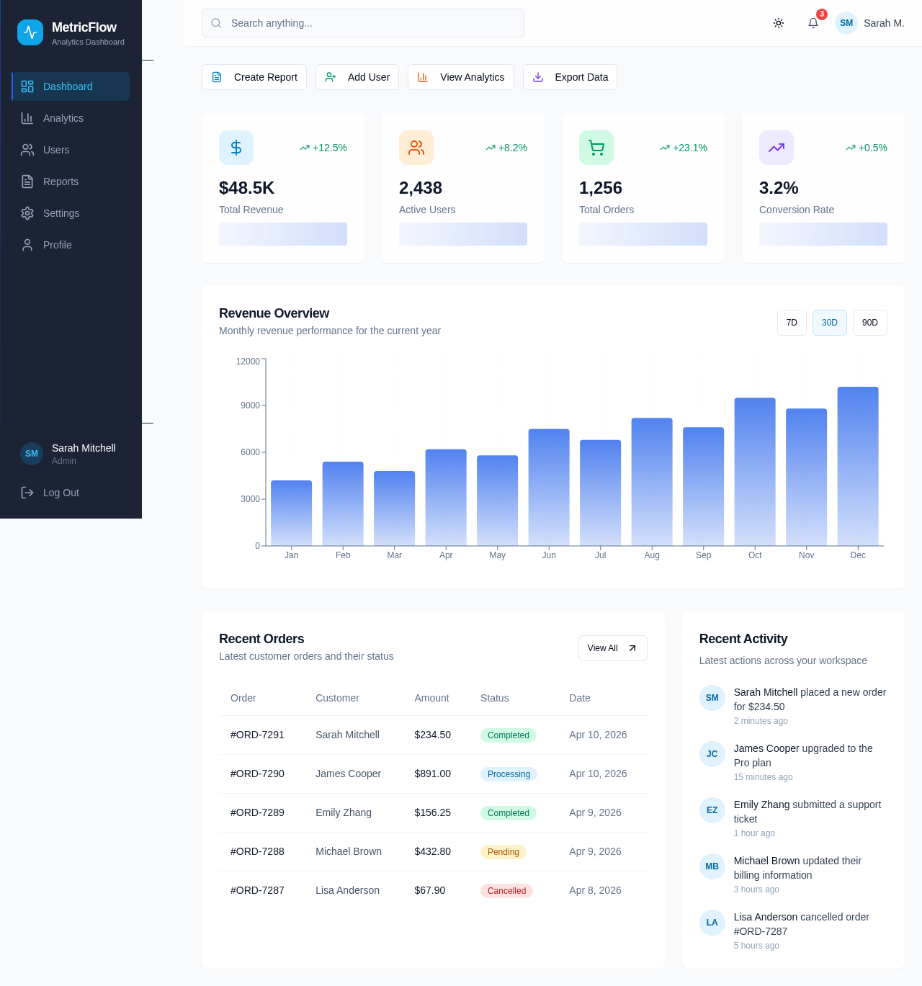The height and width of the screenshot is (986, 922).
Task: Click Lisa Anderson cancelled order activity
Action: [x=793, y=931]
